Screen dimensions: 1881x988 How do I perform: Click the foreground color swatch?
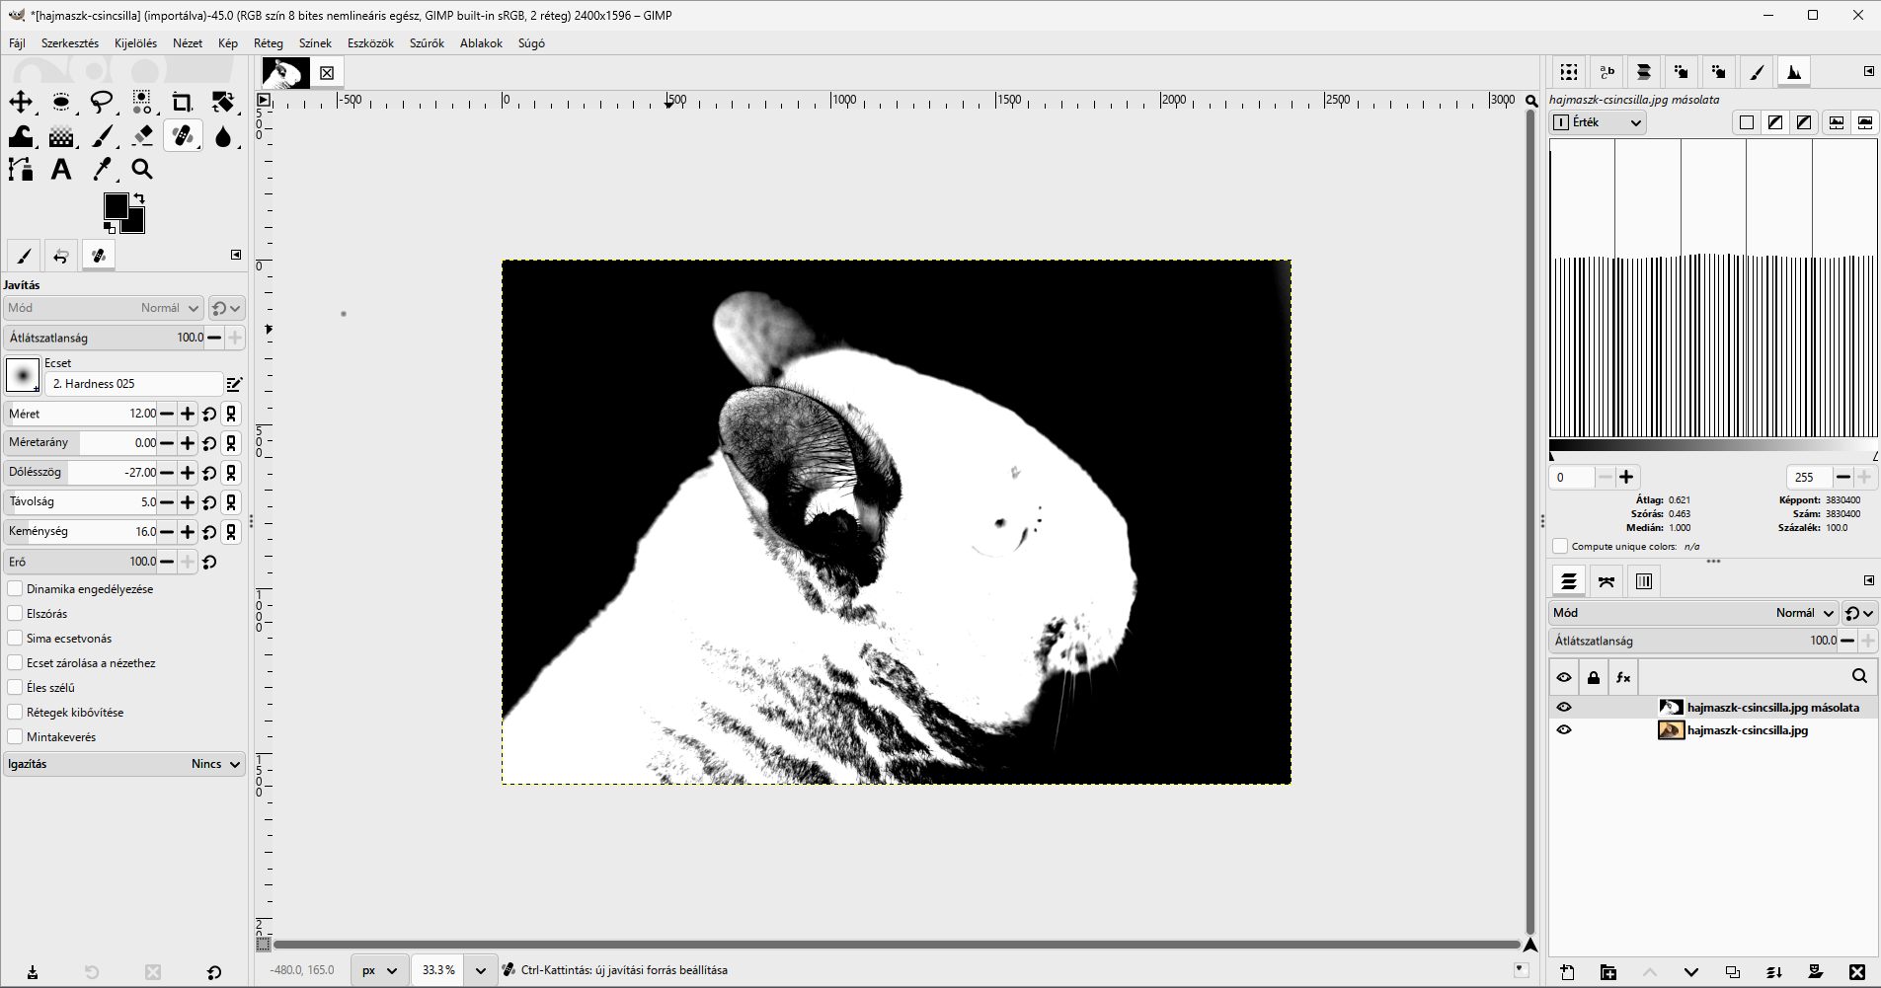coord(117,205)
